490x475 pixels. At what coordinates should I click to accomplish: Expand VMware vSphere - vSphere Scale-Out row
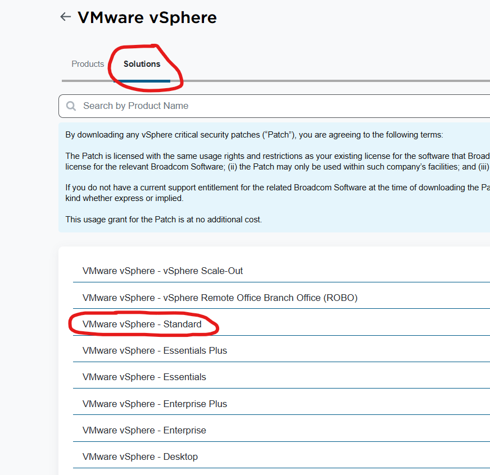[162, 271]
